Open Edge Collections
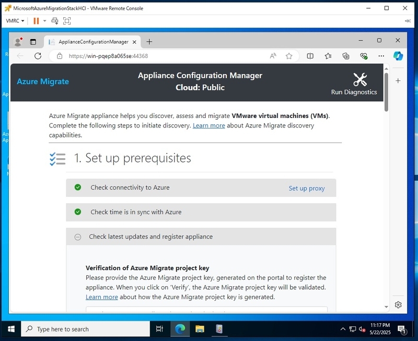 coord(346,56)
